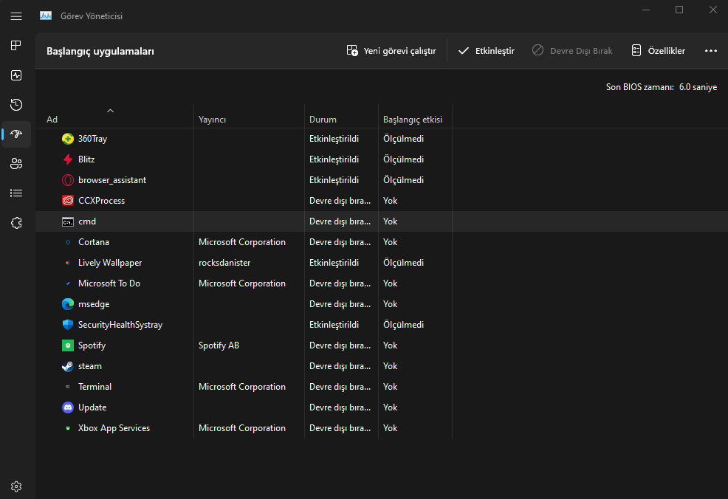728x499 pixels.
Task: Click the Son BIOS zamanı value
Action: tap(698, 87)
